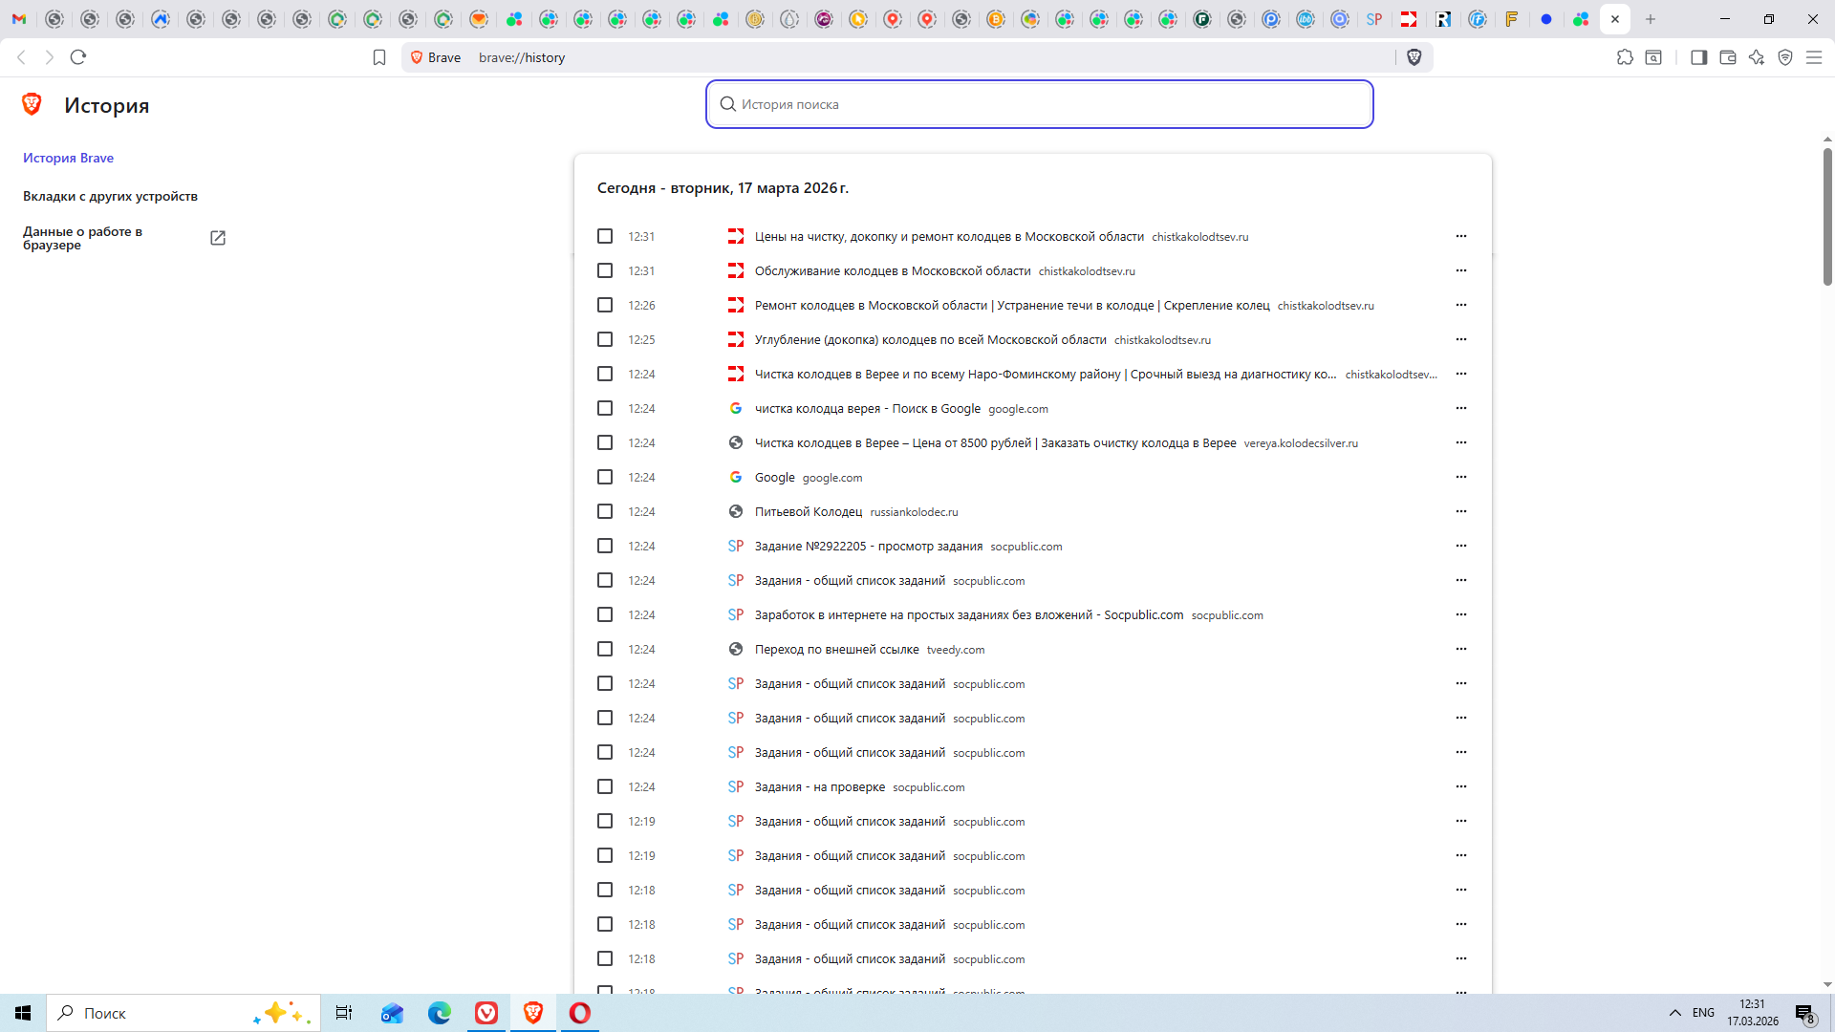The image size is (1835, 1032).
Task: Click the Brave Shields lion icon in address bar
Action: (1414, 57)
